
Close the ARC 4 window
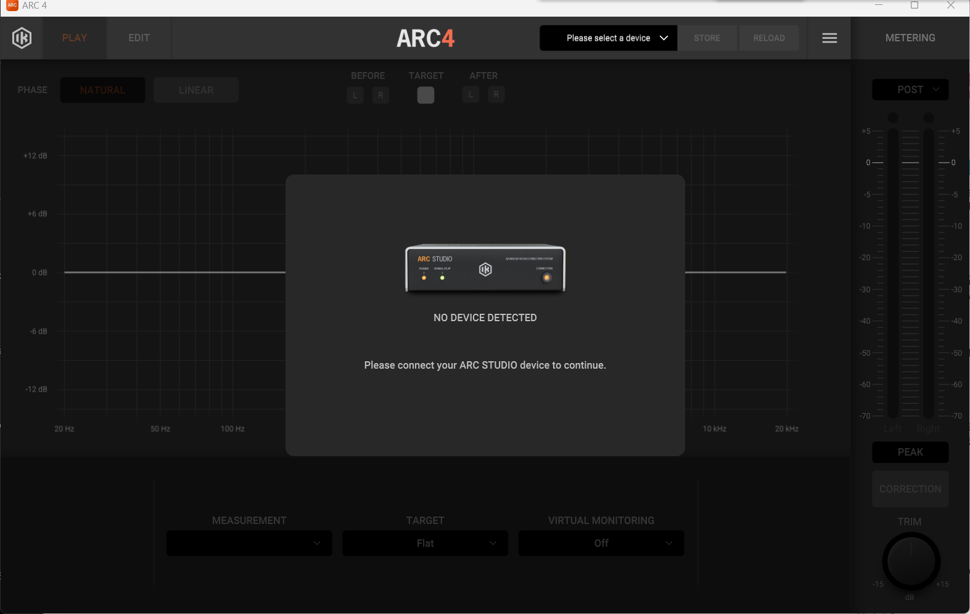(x=951, y=6)
